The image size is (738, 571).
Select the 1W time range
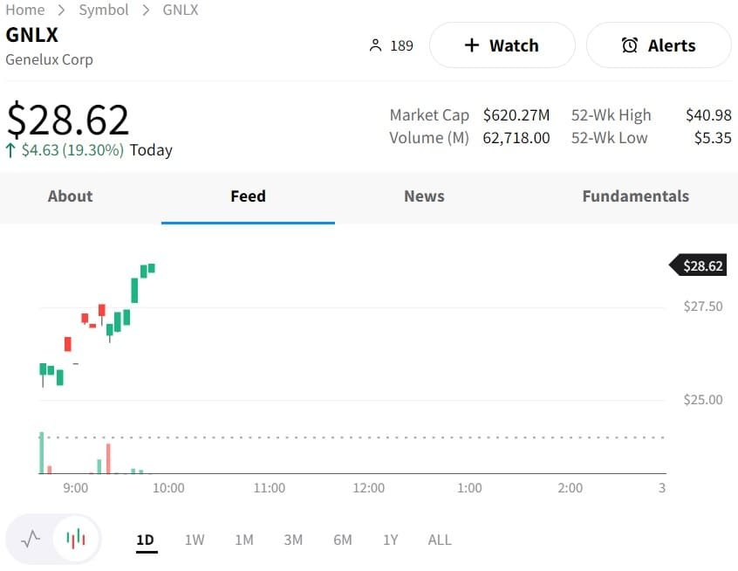pyautogui.click(x=195, y=540)
